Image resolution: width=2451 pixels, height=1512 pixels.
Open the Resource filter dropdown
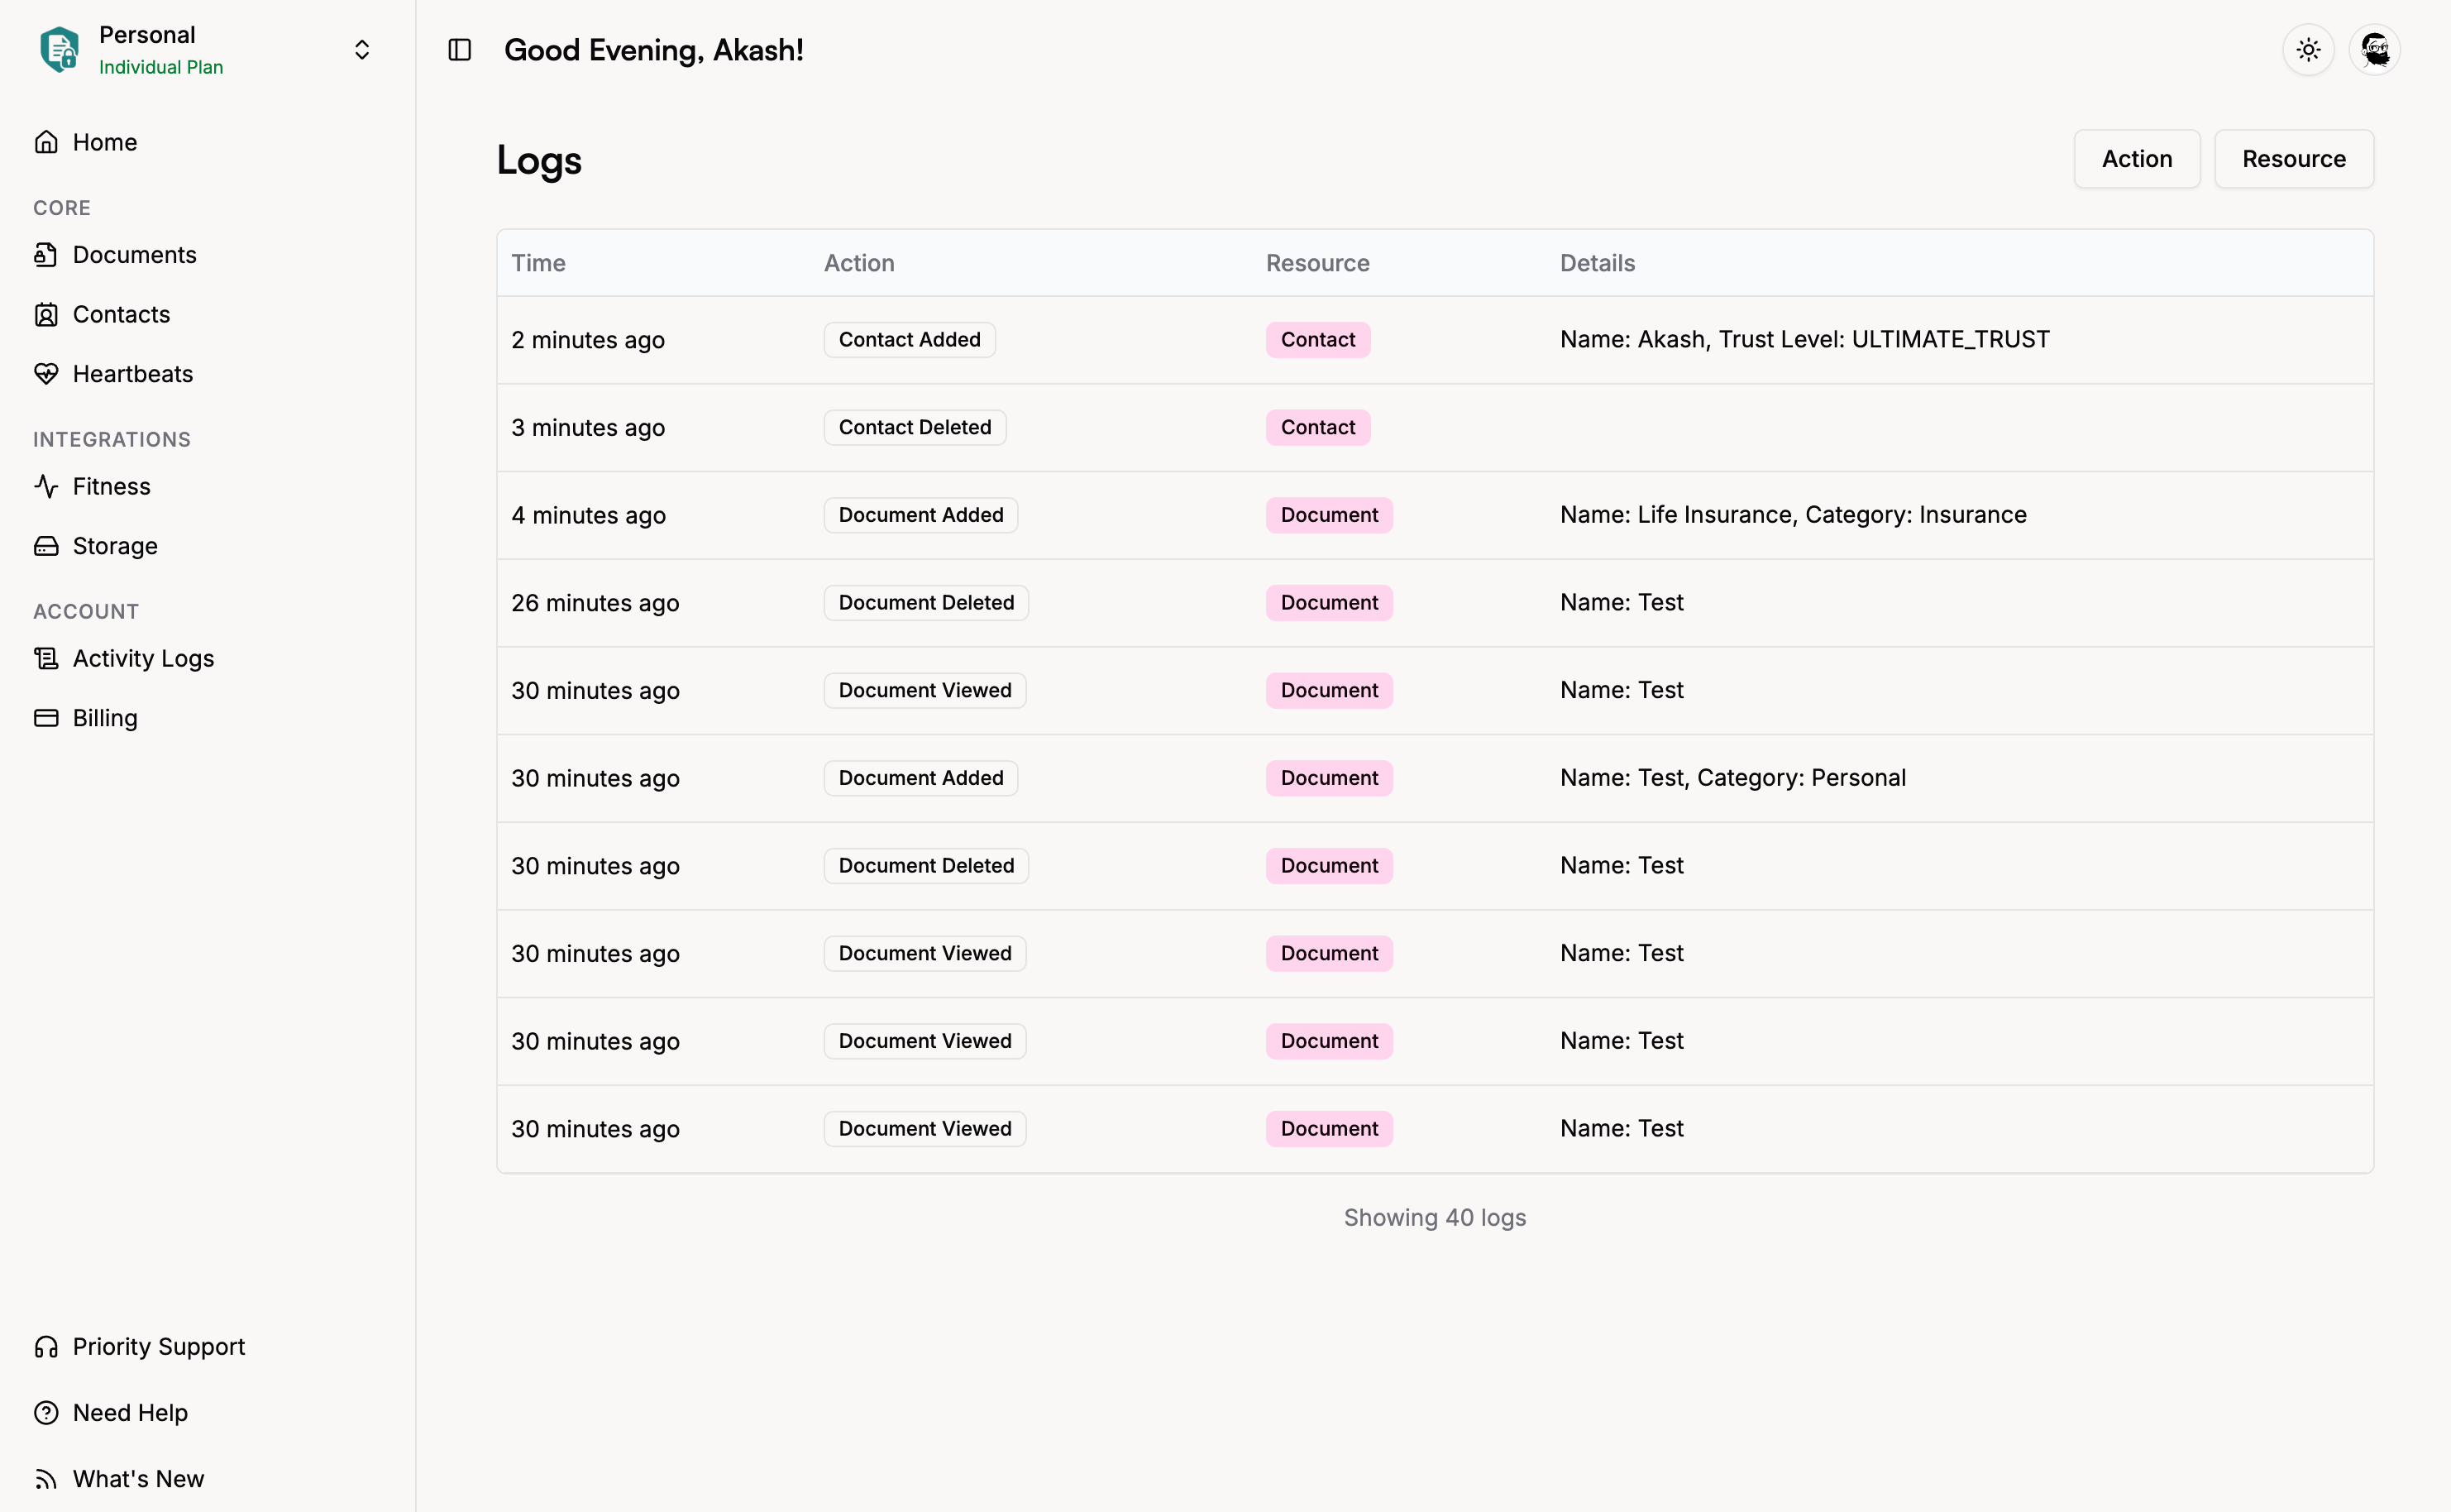point(2293,159)
